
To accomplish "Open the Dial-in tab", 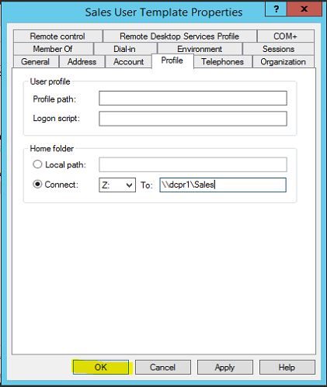I will point(124,49).
